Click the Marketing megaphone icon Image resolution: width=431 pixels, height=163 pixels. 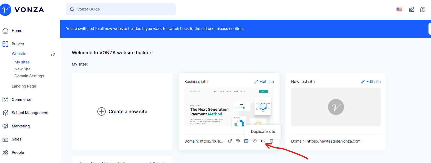pos(5,126)
